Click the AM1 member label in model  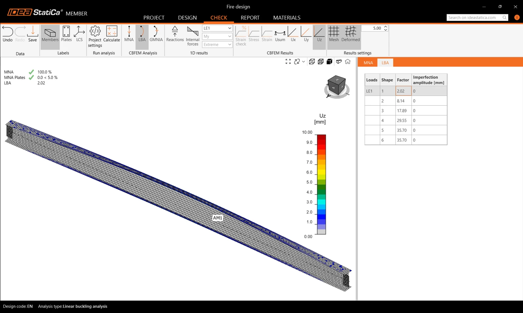[217, 218]
